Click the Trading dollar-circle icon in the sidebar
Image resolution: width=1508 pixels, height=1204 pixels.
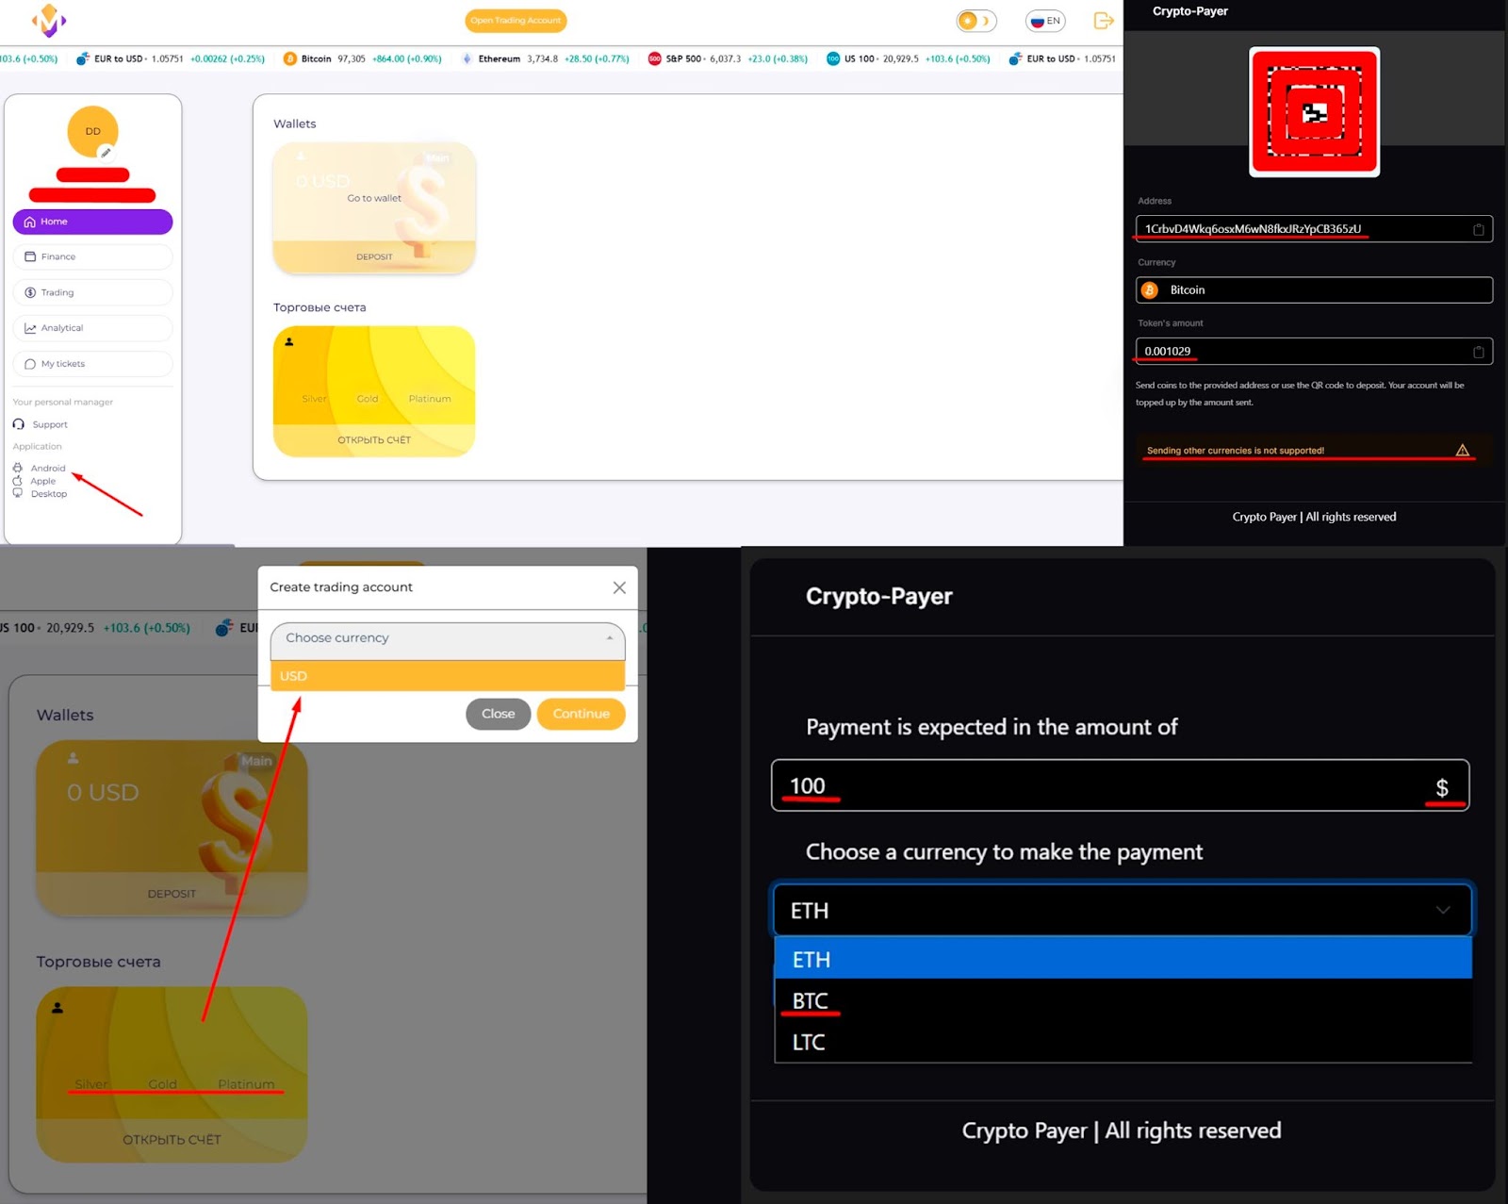click(30, 292)
